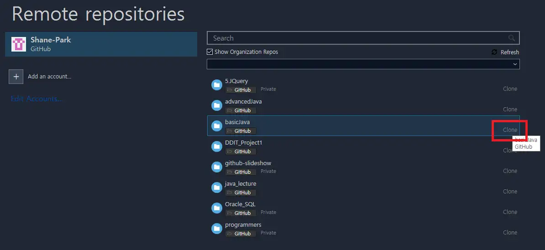Click the GitHub badge under programmers
545x250 pixels.
pos(241,233)
